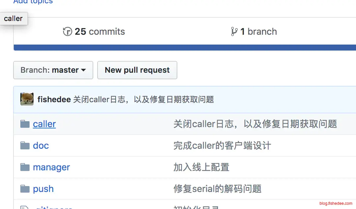
Task: Click the push folder icon
Action: click(x=25, y=189)
